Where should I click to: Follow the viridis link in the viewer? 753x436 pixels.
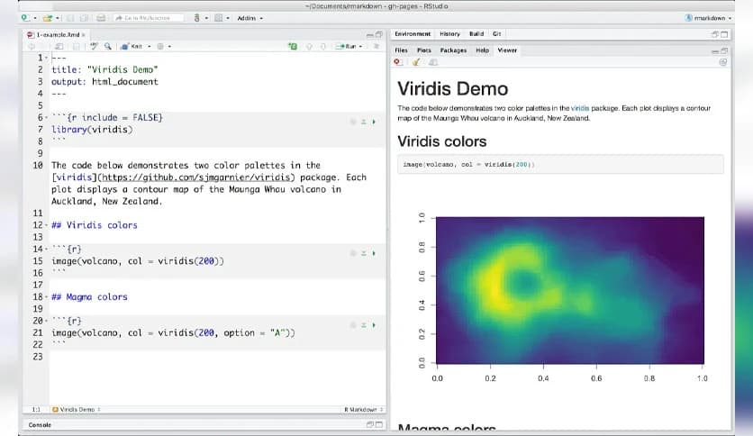[x=580, y=108]
